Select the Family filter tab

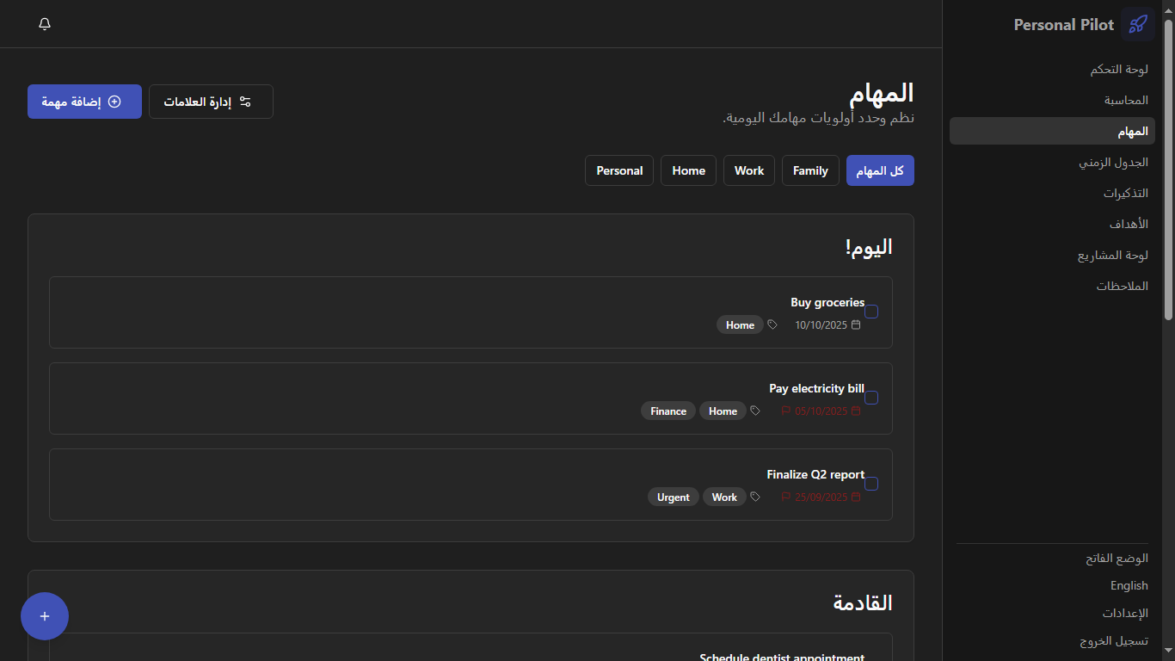click(x=810, y=170)
